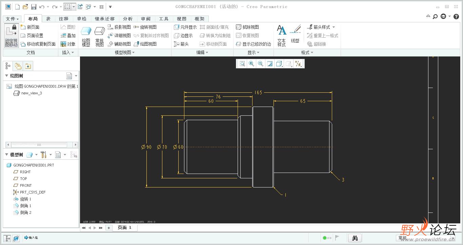Screen dimensions: 463x245
Task: Click 移动或复制页面 (Move or Copy Sheets)
Action: point(38,44)
